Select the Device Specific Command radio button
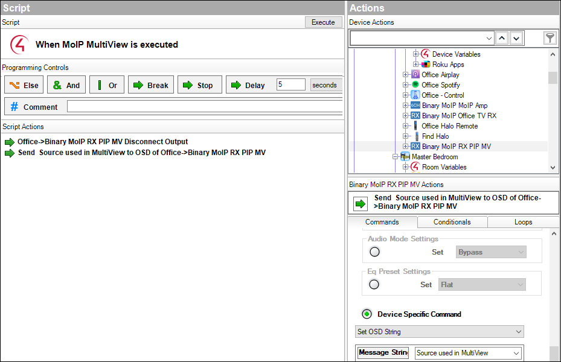The width and height of the screenshot is (561, 362). (x=367, y=314)
